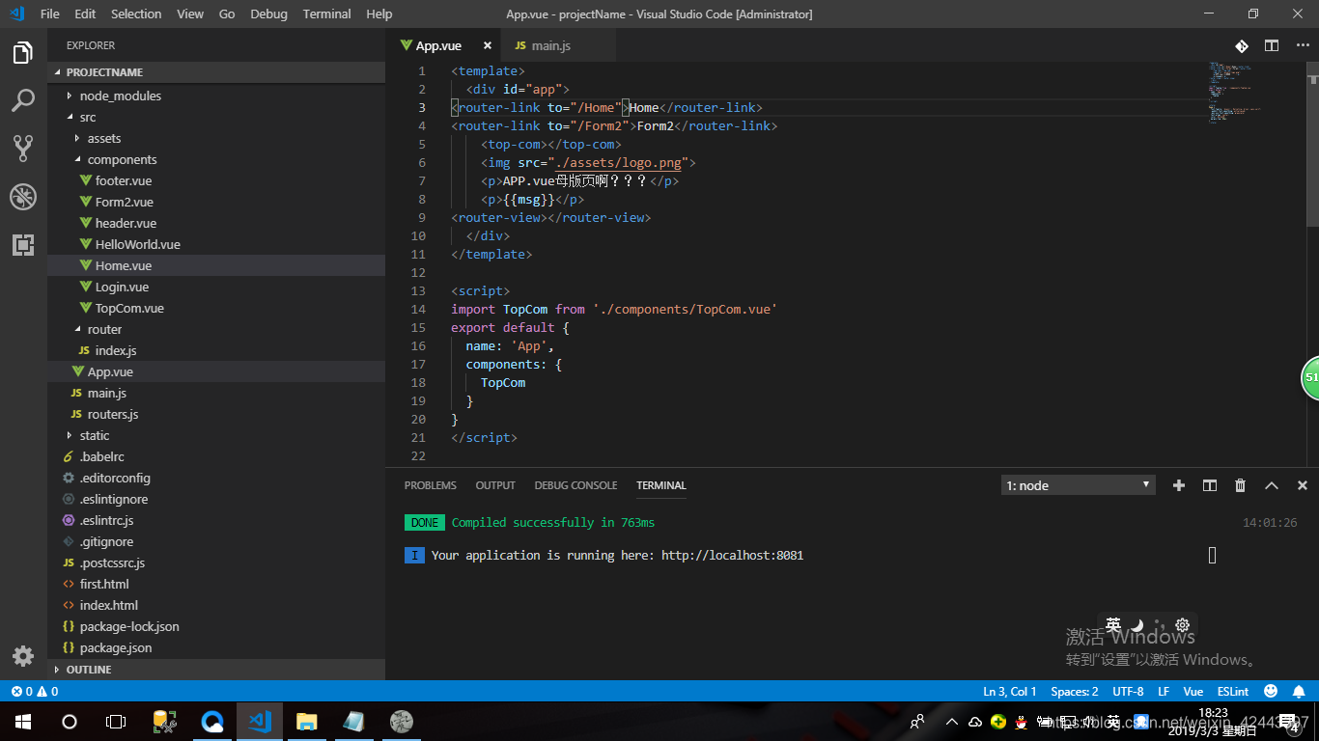Image resolution: width=1319 pixels, height=741 pixels.
Task: Collapse the PROJECTNAME section
Action: (216, 72)
